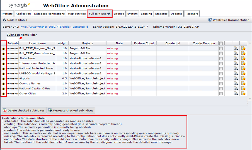
Task: Click recreate icon for Other Cities row
Action: click(236, 93)
